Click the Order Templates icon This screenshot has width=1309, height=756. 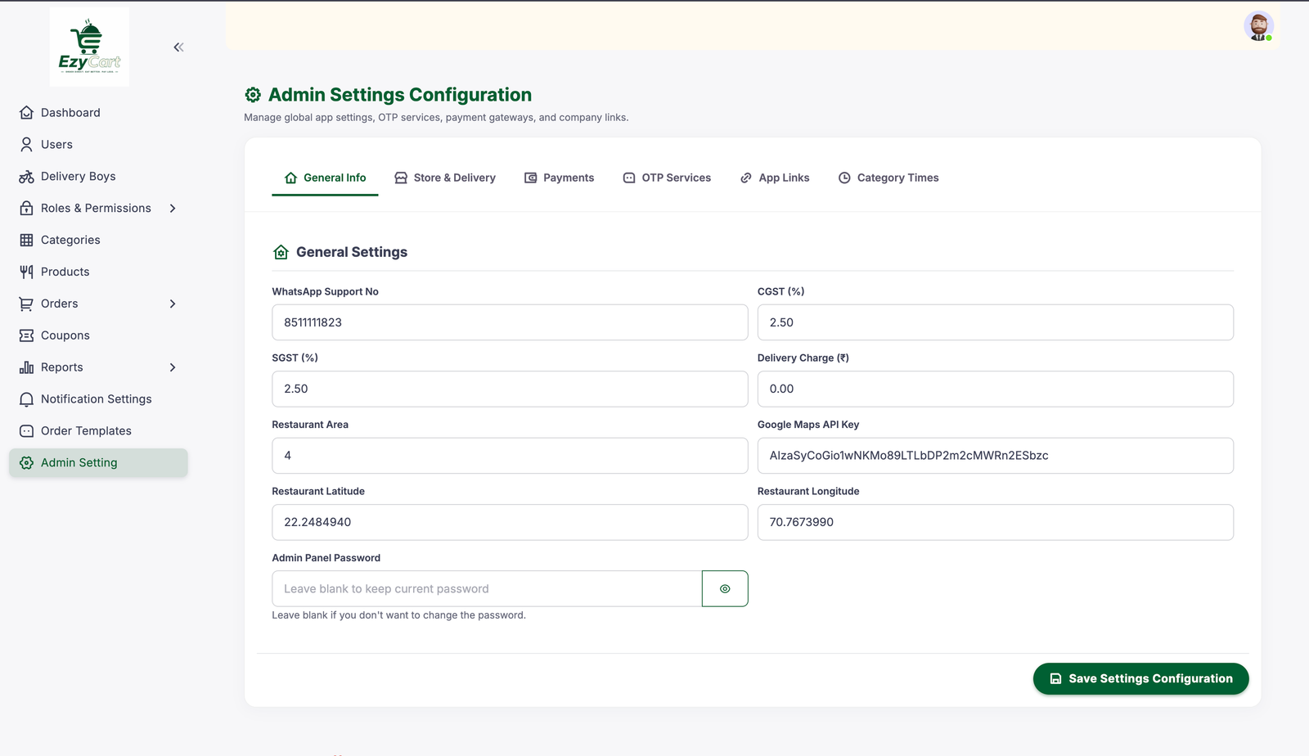26,431
